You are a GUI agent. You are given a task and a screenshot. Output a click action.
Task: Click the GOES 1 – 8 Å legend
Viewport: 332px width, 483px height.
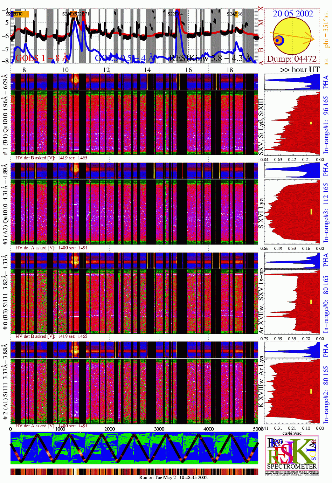point(41,58)
